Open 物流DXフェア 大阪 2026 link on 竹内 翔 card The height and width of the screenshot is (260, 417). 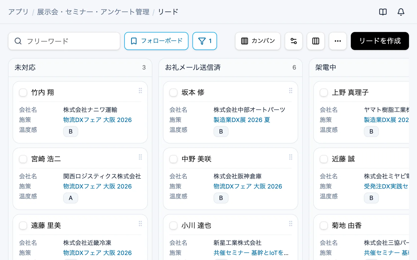[x=97, y=120]
